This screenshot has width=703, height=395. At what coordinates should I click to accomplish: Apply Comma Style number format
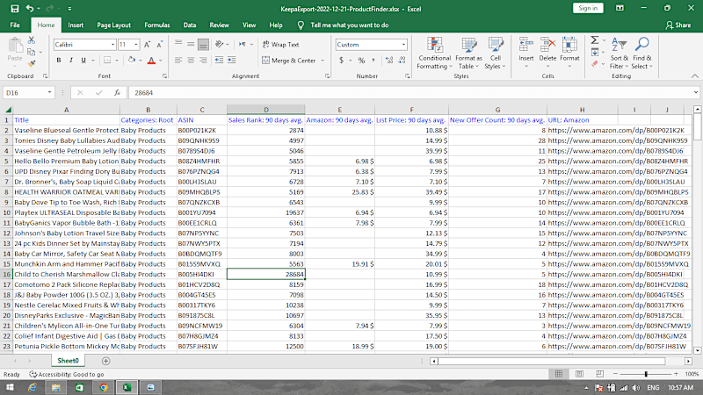(373, 60)
